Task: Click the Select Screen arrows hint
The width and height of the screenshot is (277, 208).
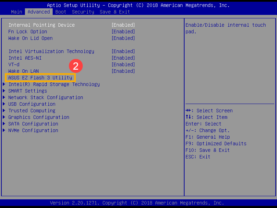Action: [209, 111]
